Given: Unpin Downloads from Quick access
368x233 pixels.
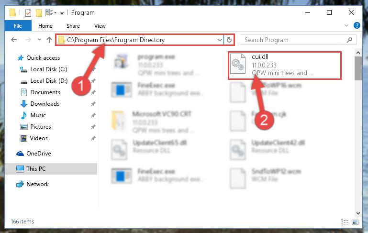Looking at the screenshot, I should (x=93, y=104).
